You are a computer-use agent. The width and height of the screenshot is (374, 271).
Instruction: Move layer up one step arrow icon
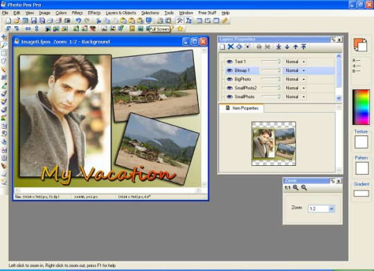point(295,47)
